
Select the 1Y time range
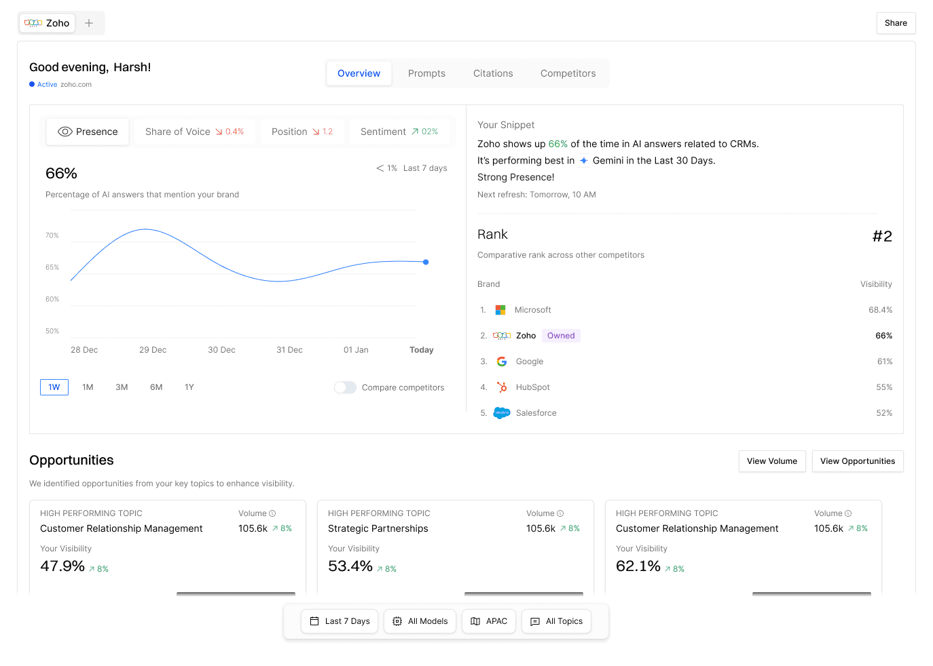189,387
